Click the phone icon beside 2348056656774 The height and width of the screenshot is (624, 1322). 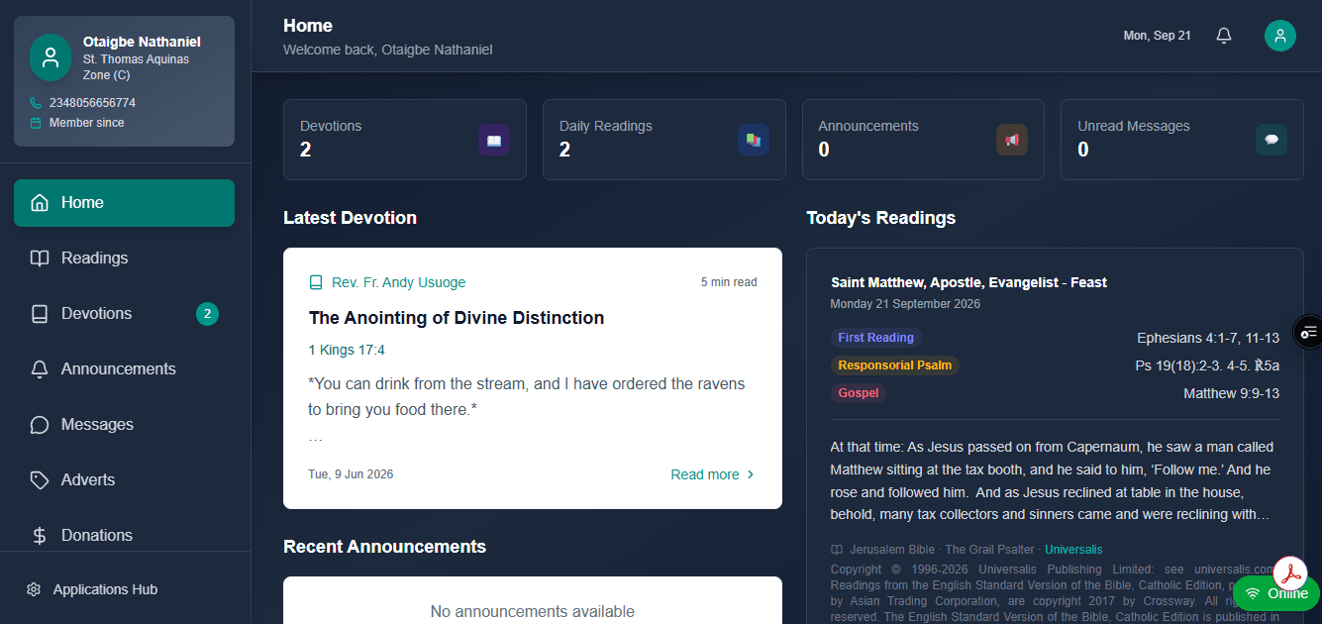[36, 103]
